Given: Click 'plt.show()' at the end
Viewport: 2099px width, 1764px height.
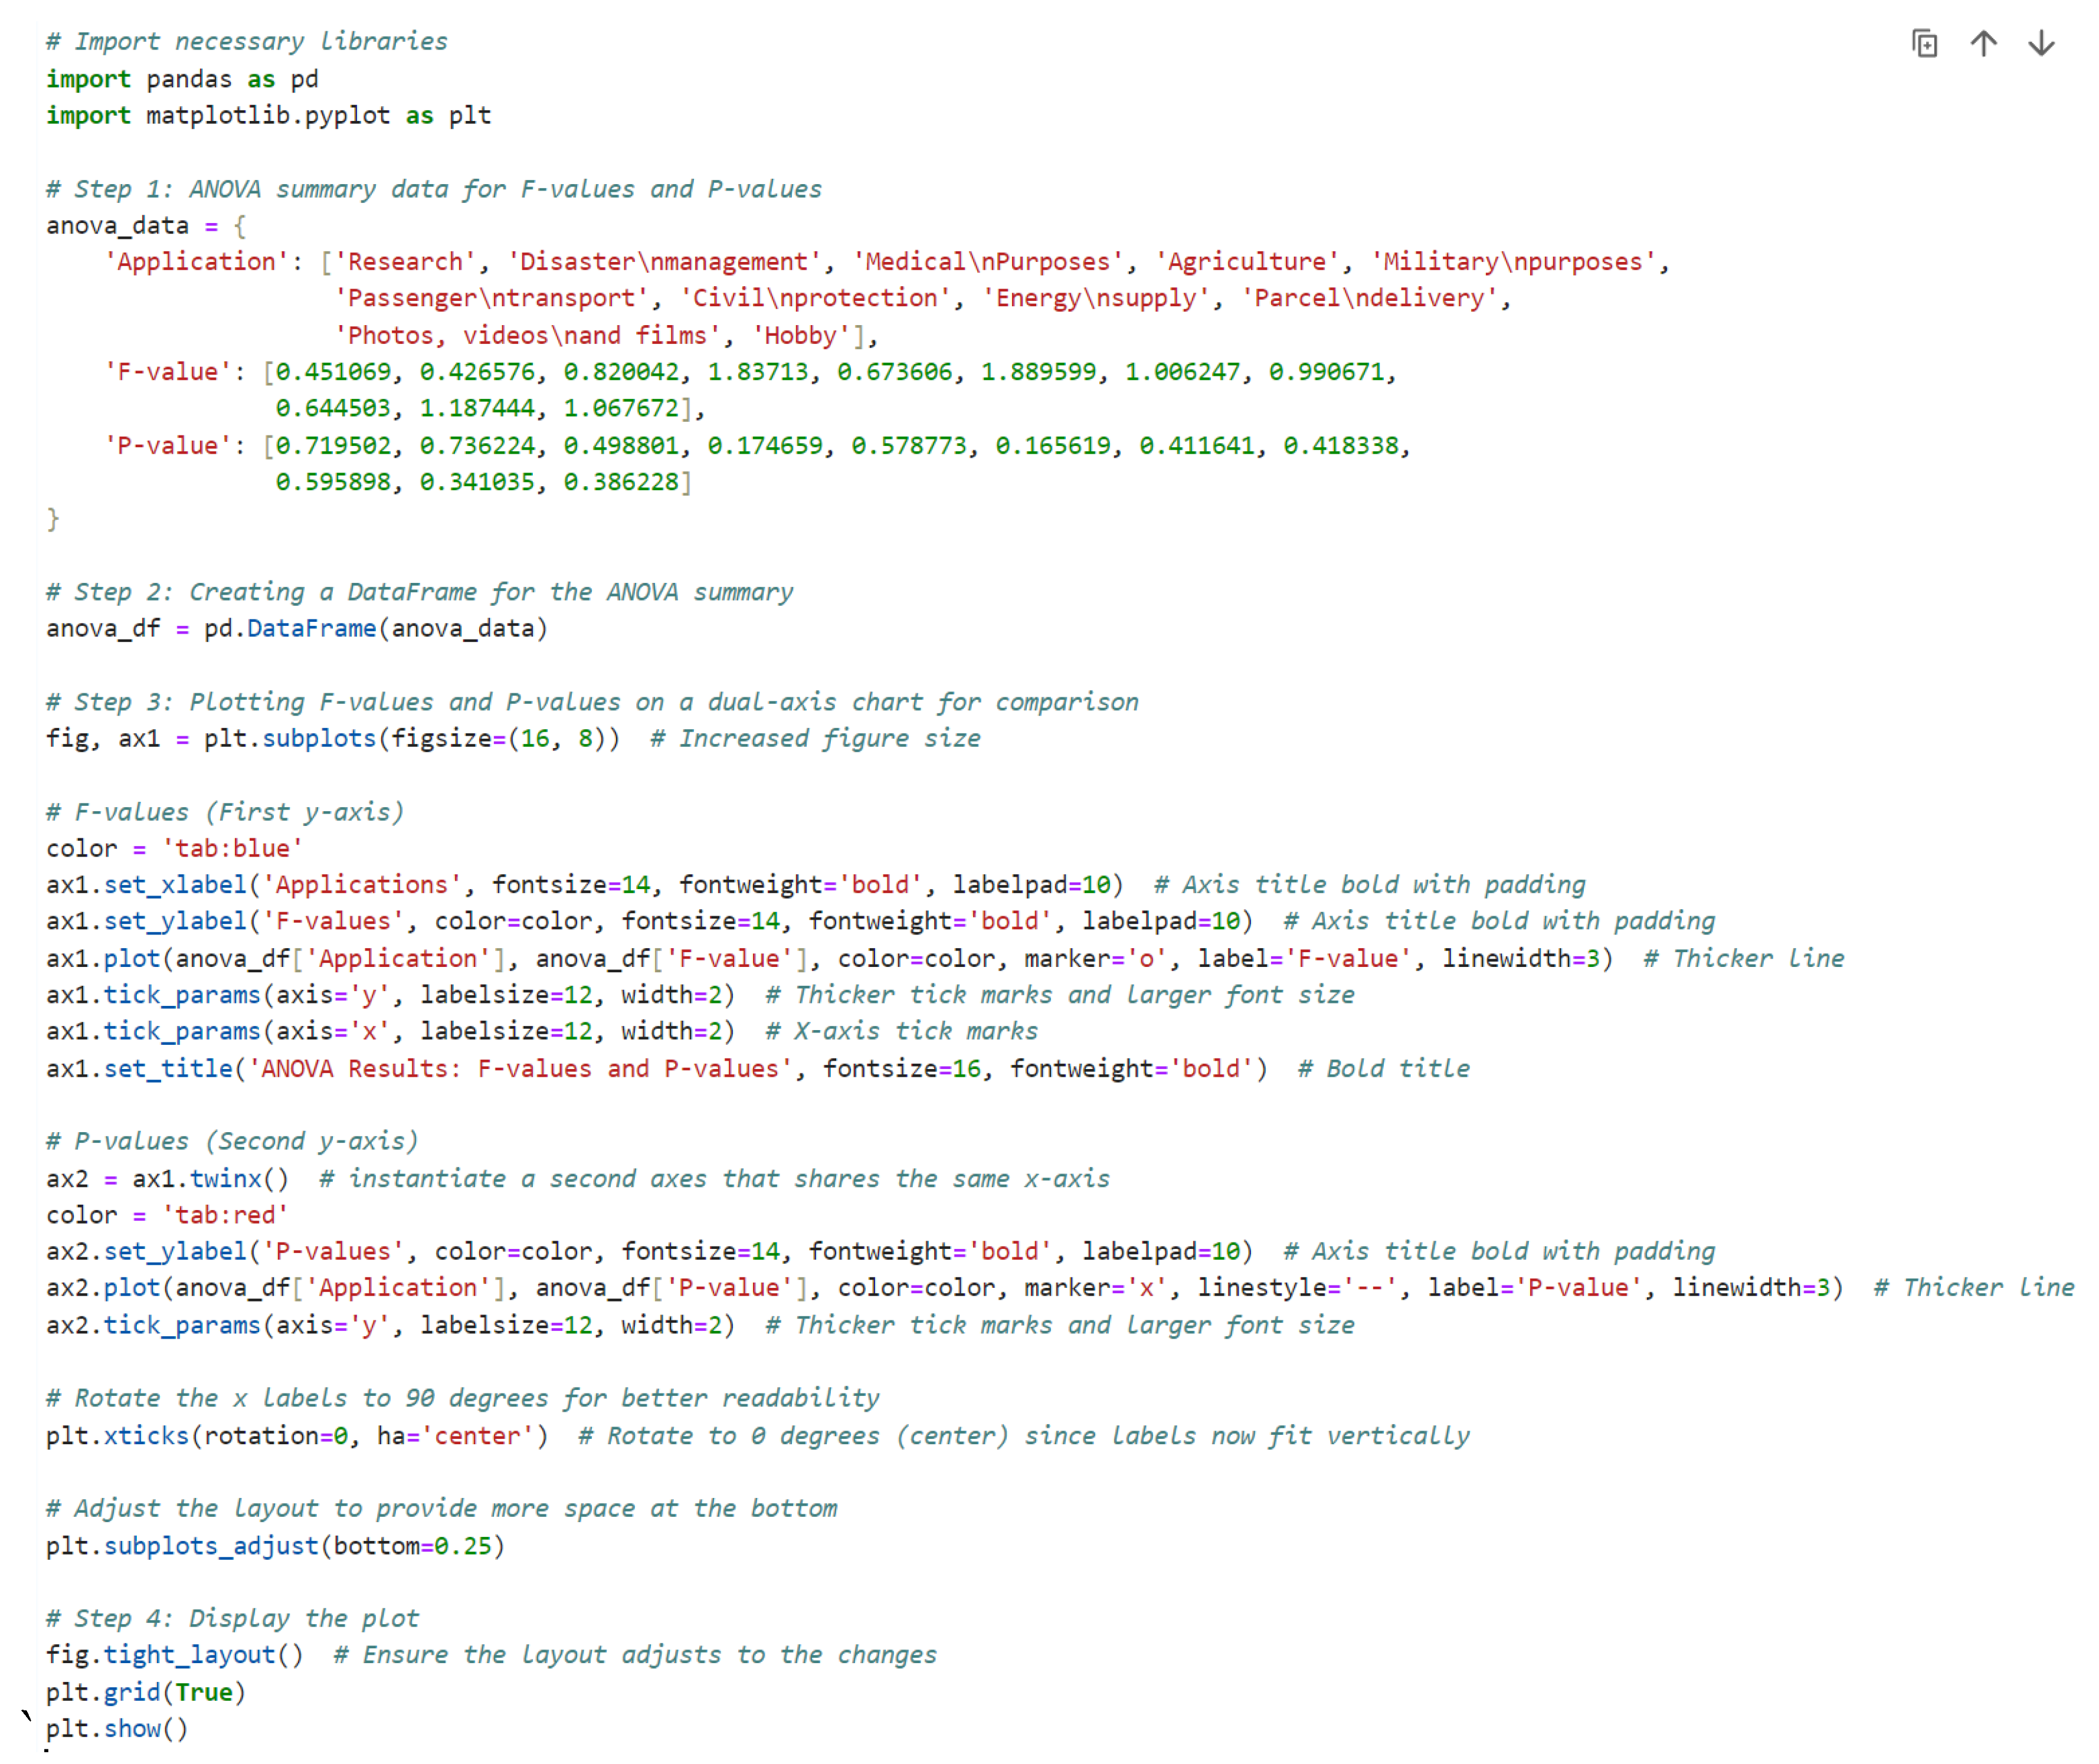Looking at the screenshot, I should (117, 1730).
